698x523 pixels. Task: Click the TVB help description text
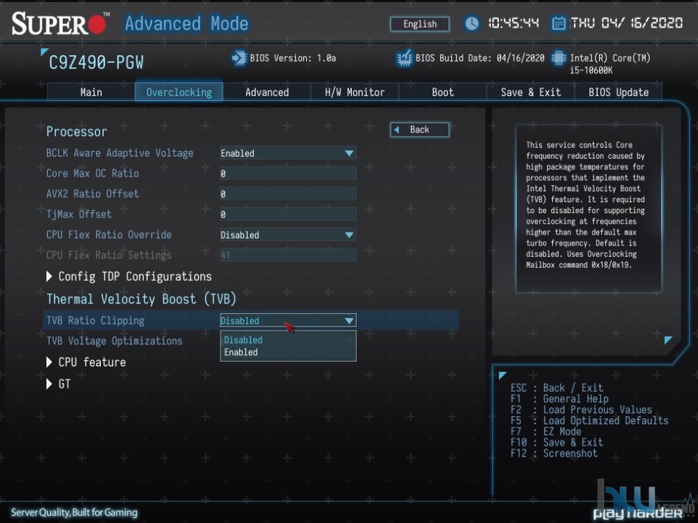[586, 205]
